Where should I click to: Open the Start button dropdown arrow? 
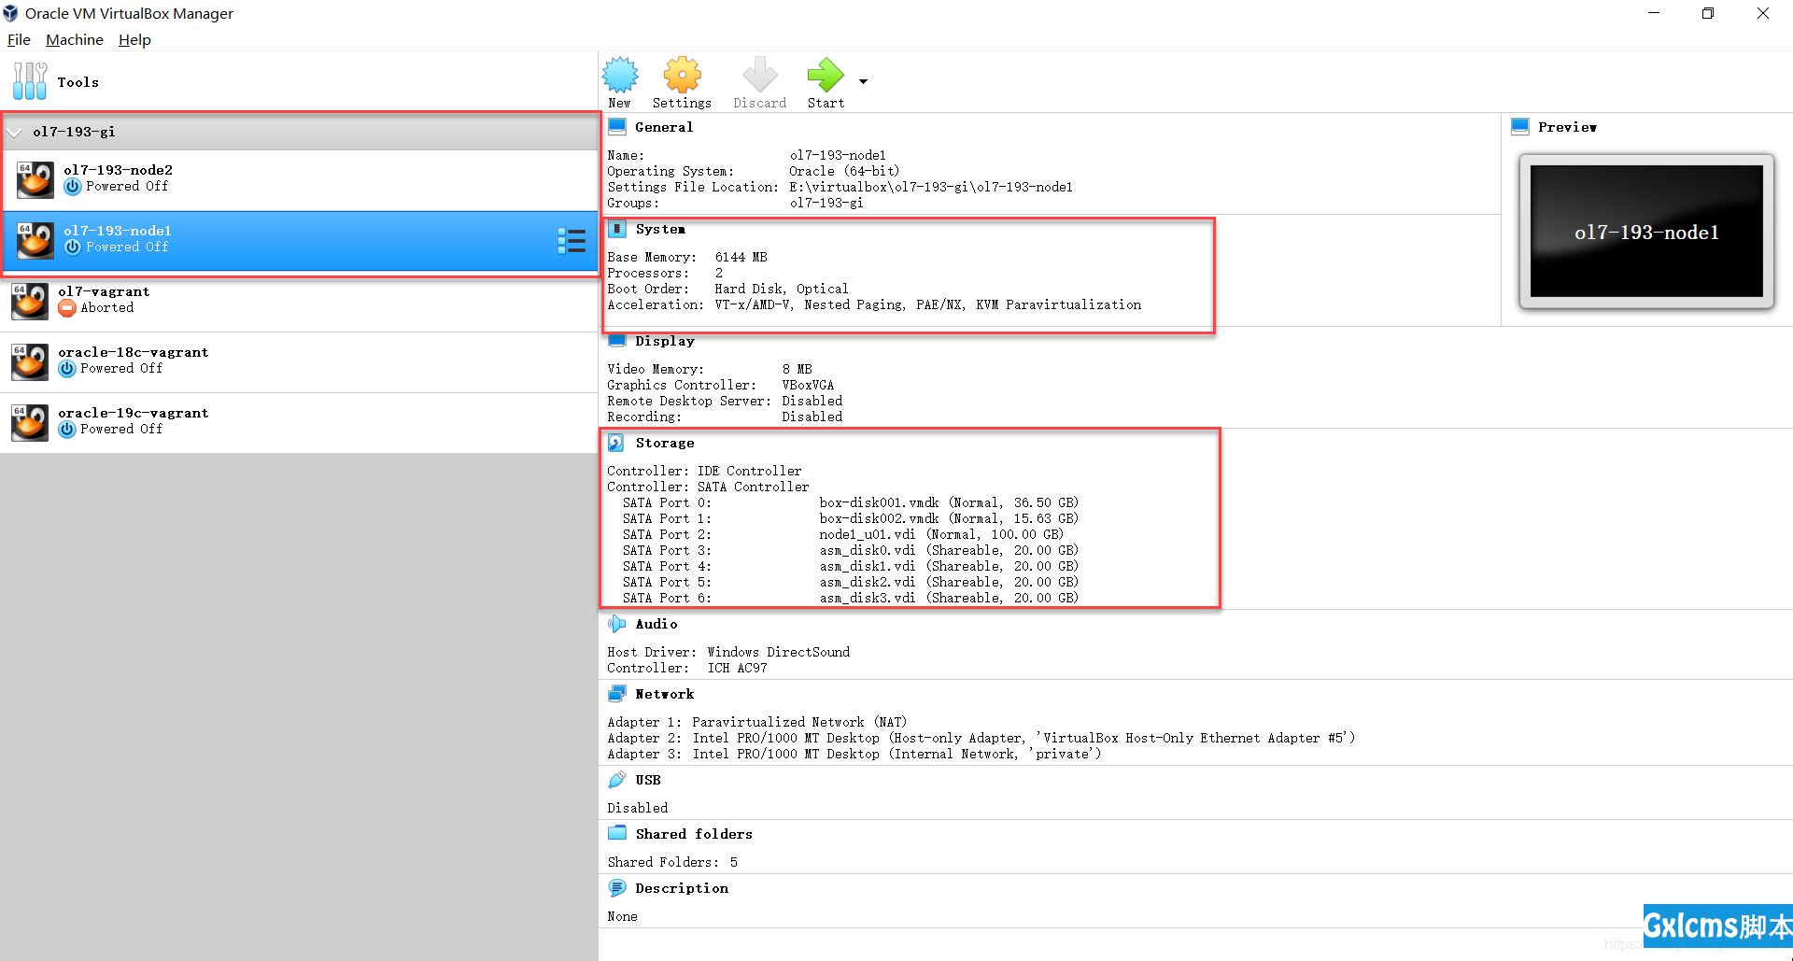[863, 81]
